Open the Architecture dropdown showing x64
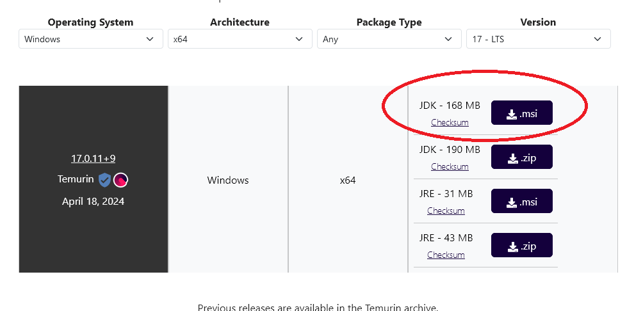This screenshot has width=643, height=311. pos(239,39)
